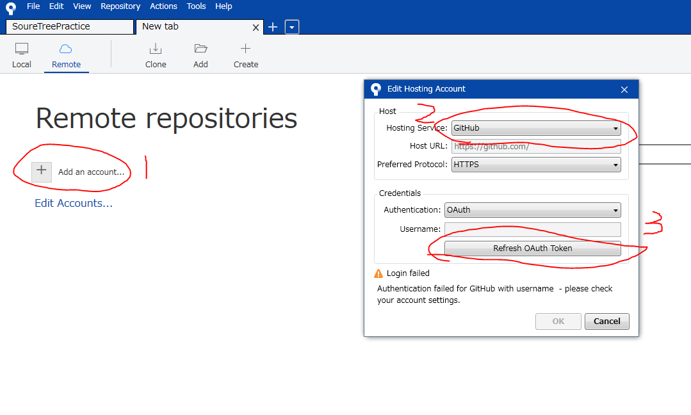Click the 'Login failed' text
This screenshot has height=415, width=691.
coord(408,273)
